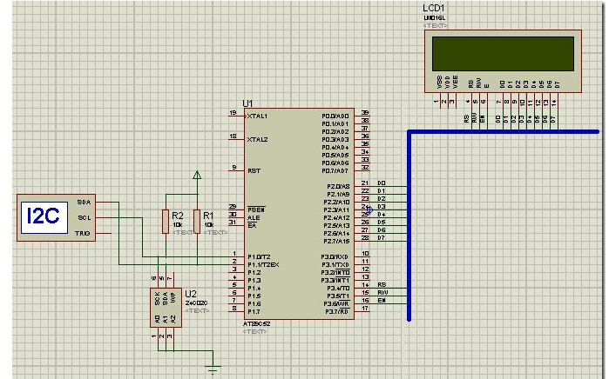Click the TRIG pin on the I2C debugger
609x379 pixels.
83,233
